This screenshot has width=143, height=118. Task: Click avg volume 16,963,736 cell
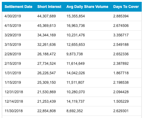[x=76, y=26]
